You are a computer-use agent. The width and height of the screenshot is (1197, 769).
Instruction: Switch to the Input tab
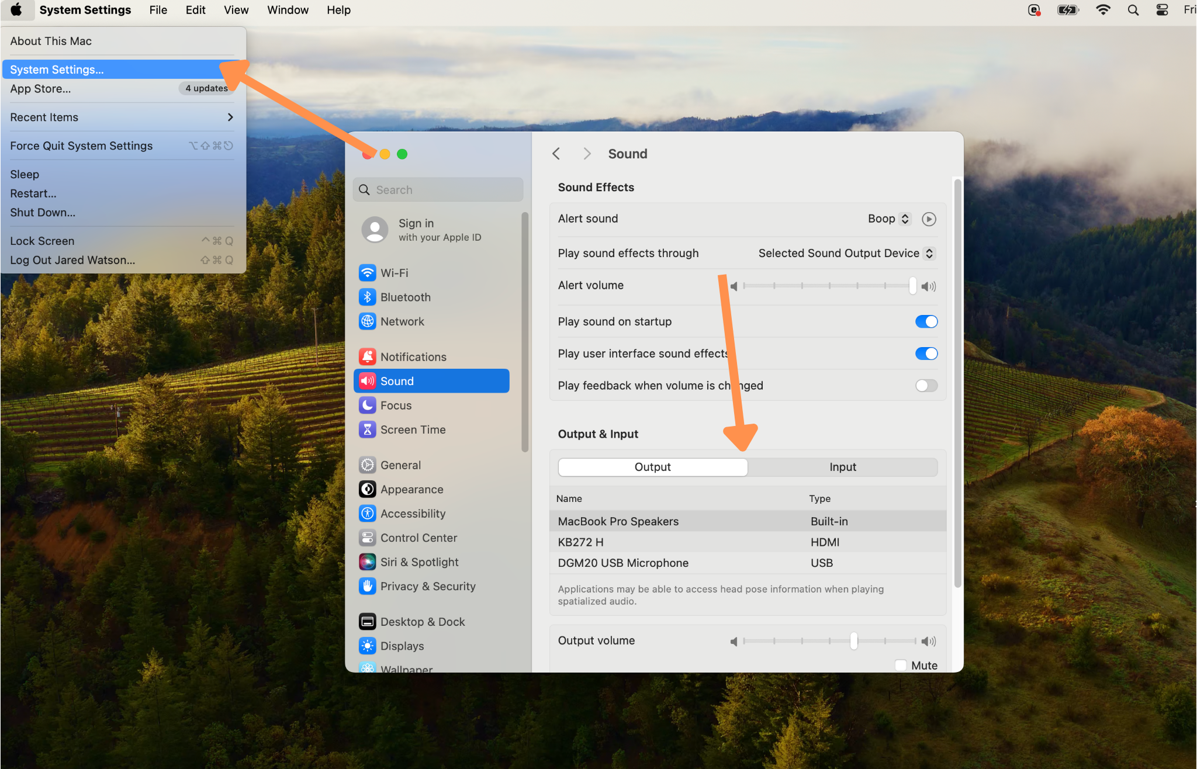843,467
